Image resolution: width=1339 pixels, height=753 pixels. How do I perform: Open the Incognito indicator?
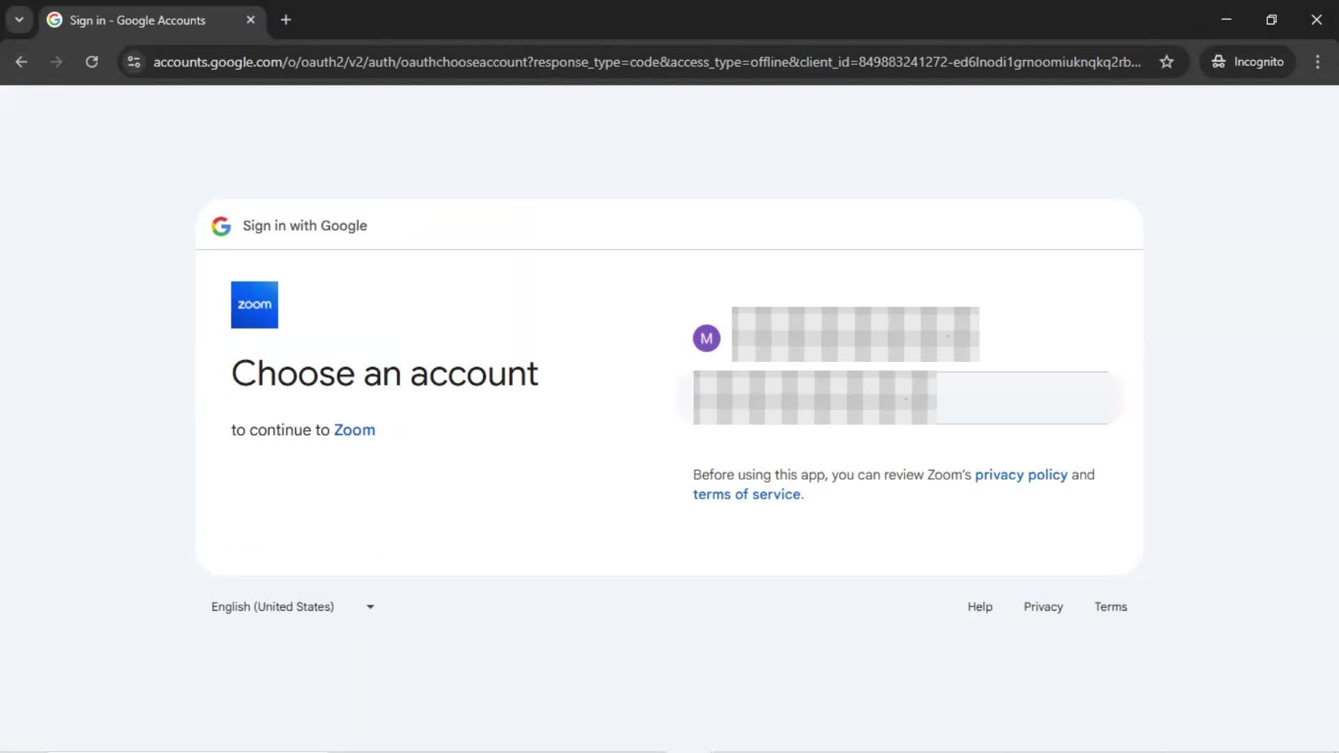tap(1247, 61)
